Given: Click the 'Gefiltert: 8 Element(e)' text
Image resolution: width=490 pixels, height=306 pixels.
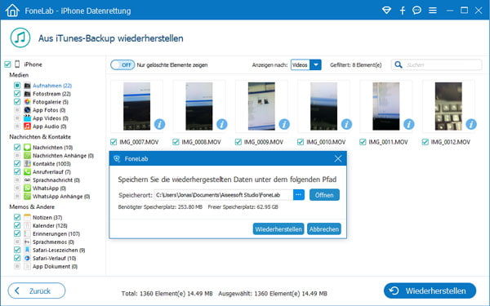Looking at the screenshot, I should [355, 65].
